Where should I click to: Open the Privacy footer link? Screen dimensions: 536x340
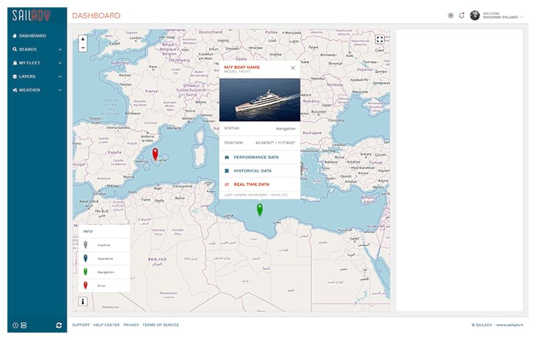131,325
